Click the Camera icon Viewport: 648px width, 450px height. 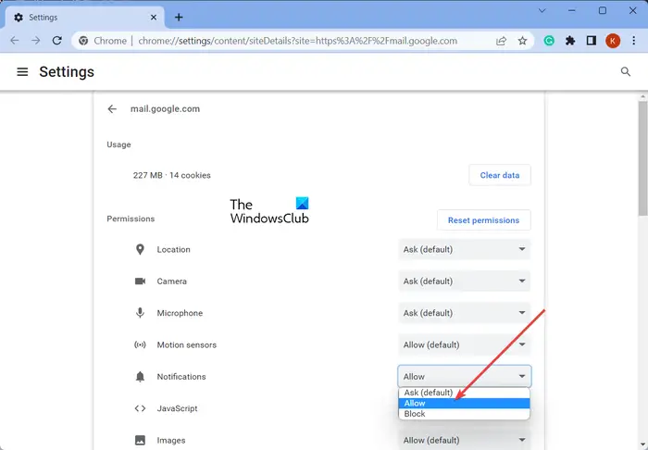click(x=140, y=281)
